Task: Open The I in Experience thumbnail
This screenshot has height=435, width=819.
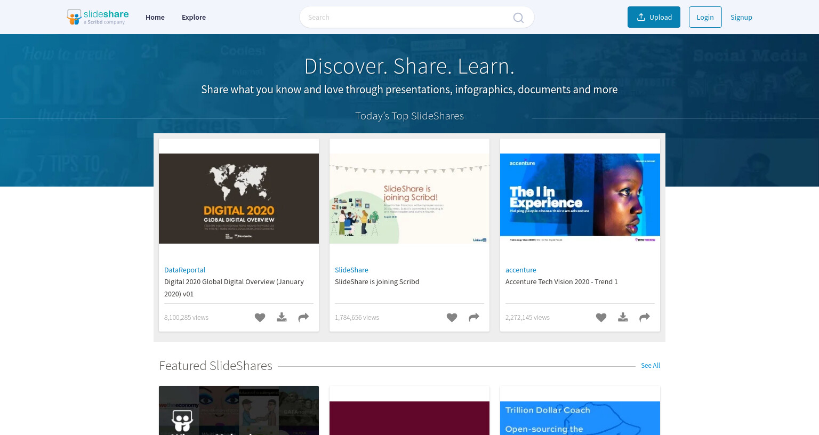Action: click(x=580, y=198)
